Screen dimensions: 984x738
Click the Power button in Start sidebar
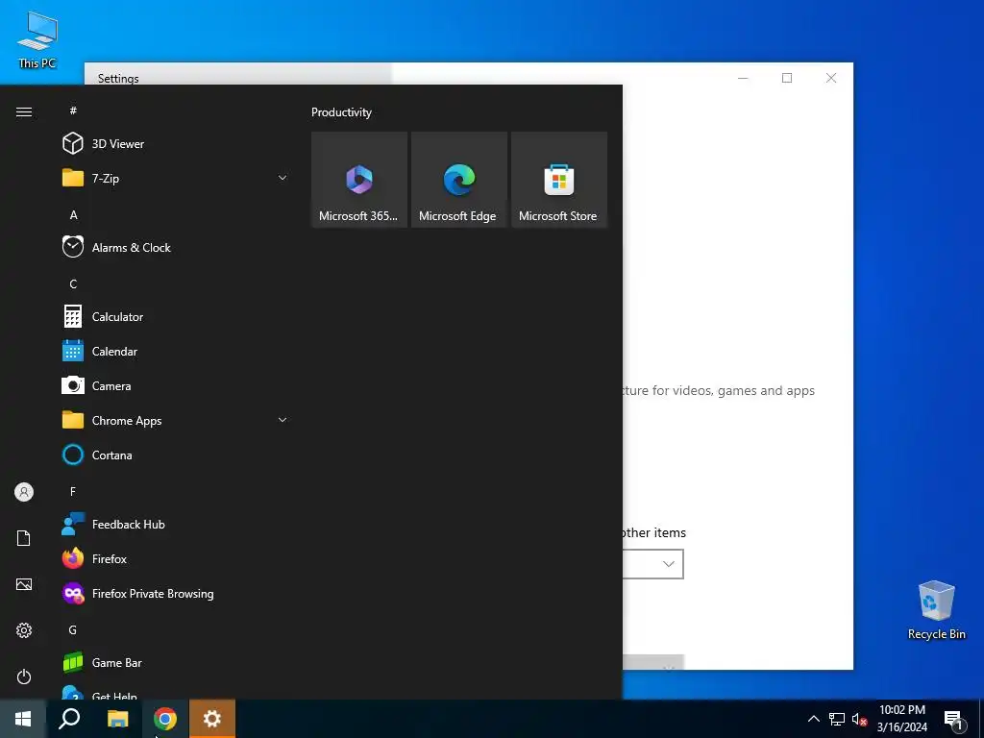(x=24, y=676)
